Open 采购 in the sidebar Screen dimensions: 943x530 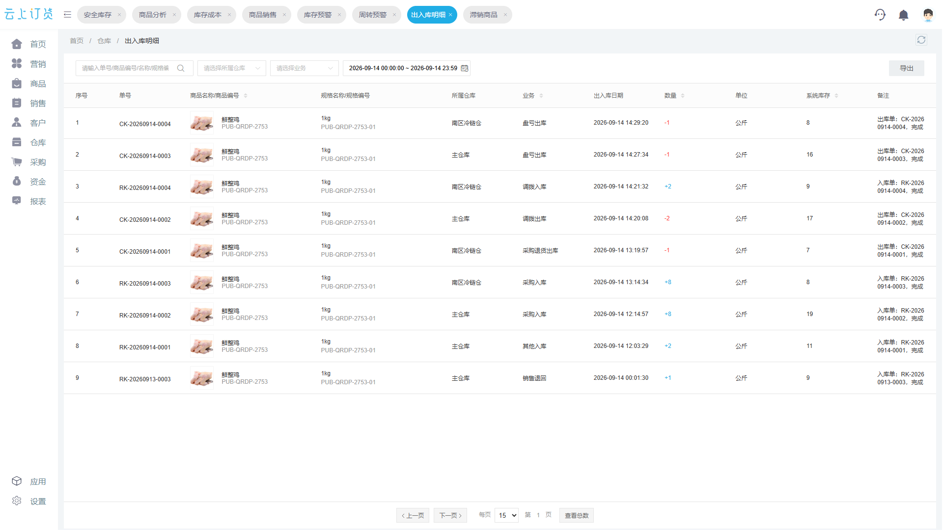(x=29, y=162)
